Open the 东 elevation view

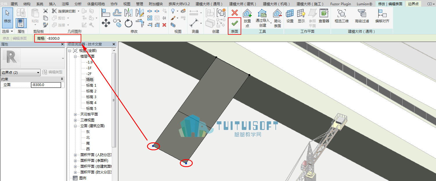tap(88, 132)
